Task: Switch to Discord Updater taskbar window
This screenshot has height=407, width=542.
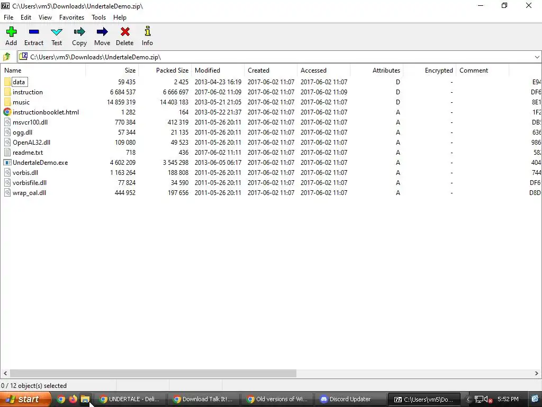Action: [351, 399]
